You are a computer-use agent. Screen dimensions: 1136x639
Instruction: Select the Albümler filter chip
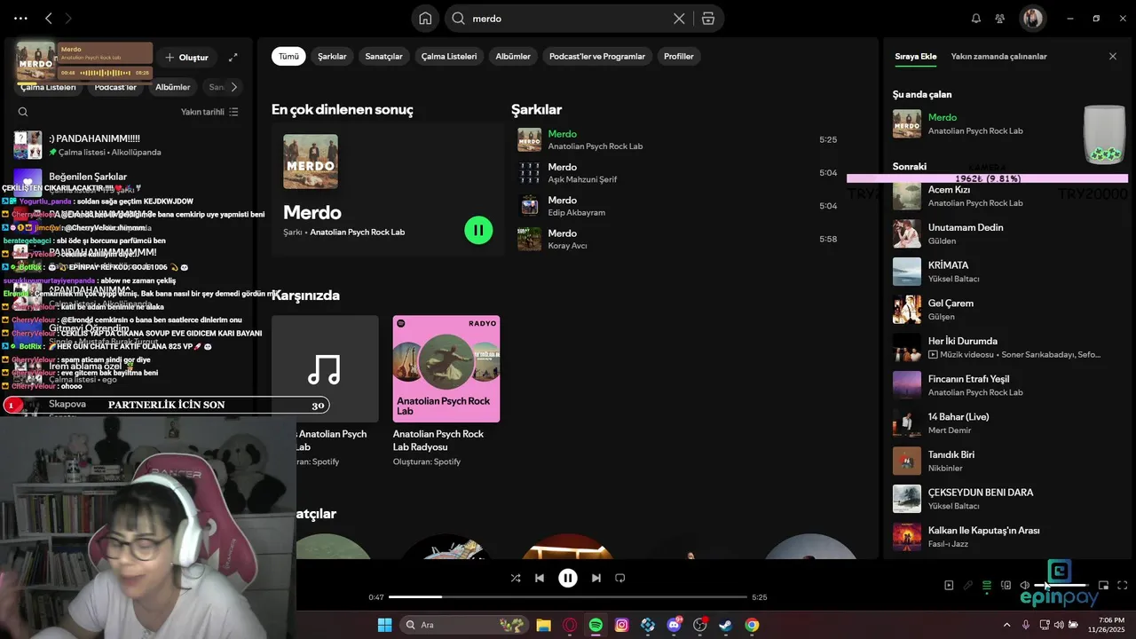(513, 56)
